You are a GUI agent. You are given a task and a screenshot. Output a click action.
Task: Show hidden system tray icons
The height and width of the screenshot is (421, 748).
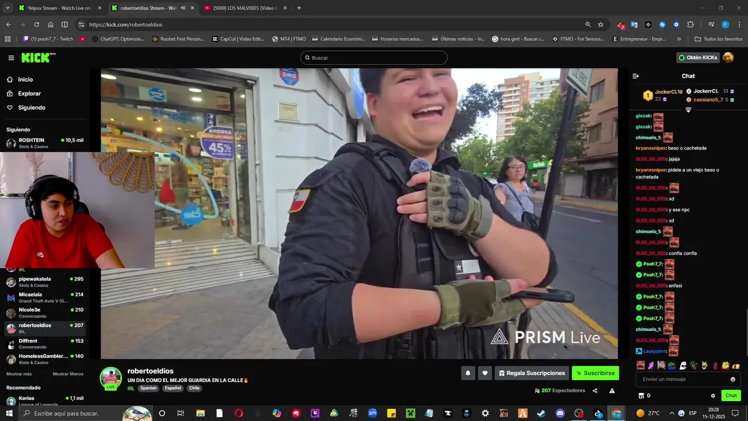point(671,413)
